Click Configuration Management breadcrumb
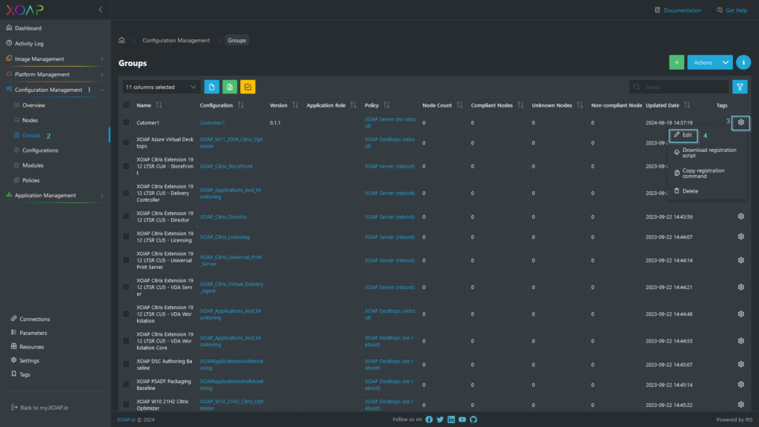The width and height of the screenshot is (759, 427). (176, 40)
